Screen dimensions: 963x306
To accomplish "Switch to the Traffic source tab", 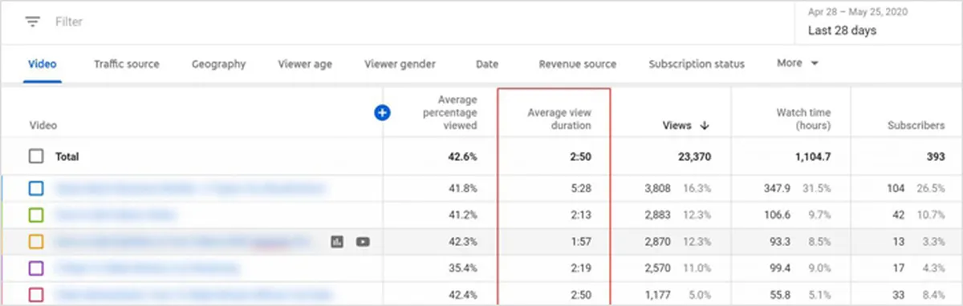I will click(126, 64).
